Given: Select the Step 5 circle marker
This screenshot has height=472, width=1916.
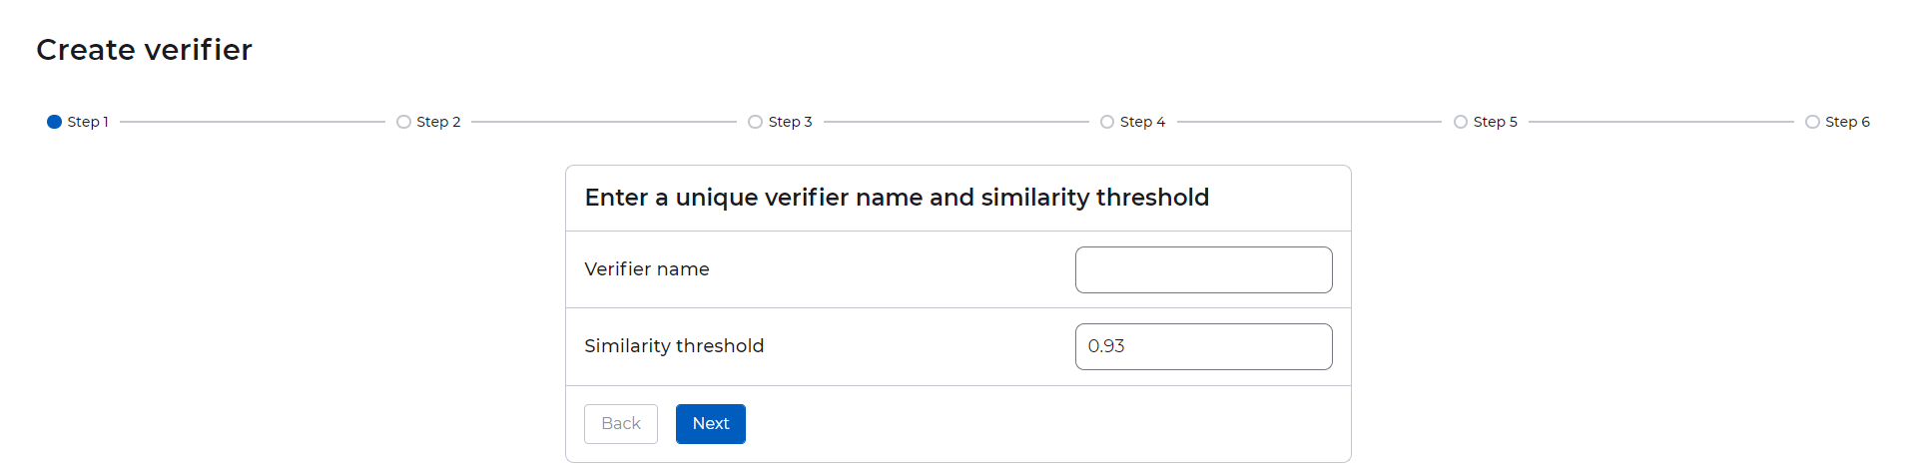Looking at the screenshot, I should pyautogui.click(x=1460, y=122).
